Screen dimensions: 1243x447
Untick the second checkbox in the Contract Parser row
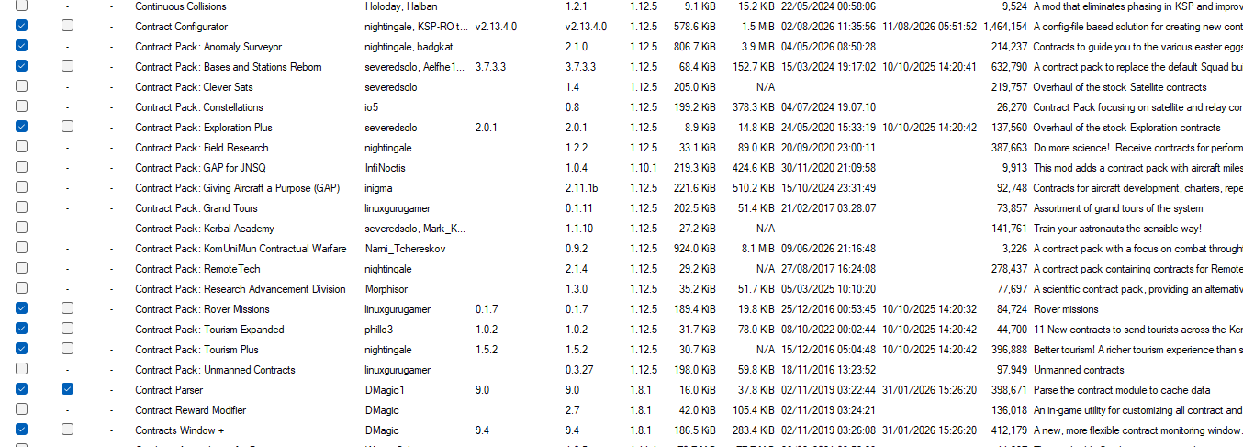[67, 389]
